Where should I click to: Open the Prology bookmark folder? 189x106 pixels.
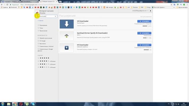[148, 7]
